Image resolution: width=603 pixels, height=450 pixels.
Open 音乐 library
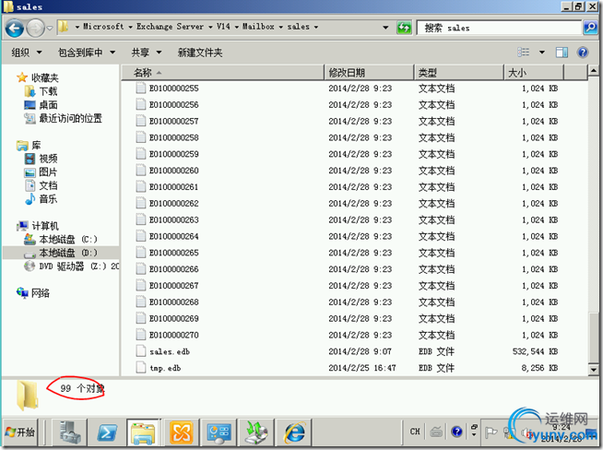(x=48, y=199)
